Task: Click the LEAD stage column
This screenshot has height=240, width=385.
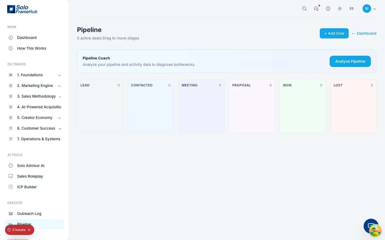Action: [100, 106]
